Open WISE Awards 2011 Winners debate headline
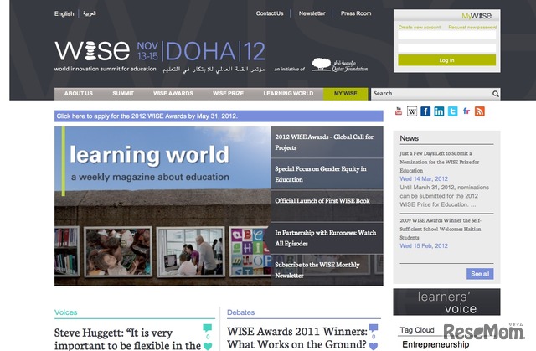The image size is (536, 351). [297, 338]
